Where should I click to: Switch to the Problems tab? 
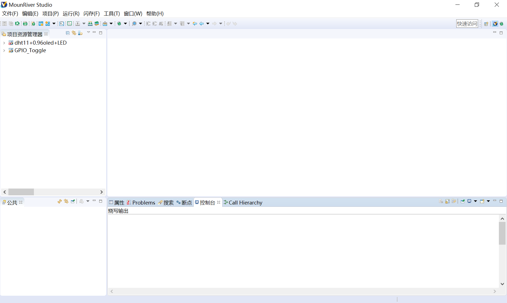pos(141,203)
